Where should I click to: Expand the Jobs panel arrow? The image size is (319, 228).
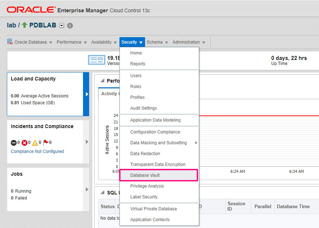[x=87, y=189]
